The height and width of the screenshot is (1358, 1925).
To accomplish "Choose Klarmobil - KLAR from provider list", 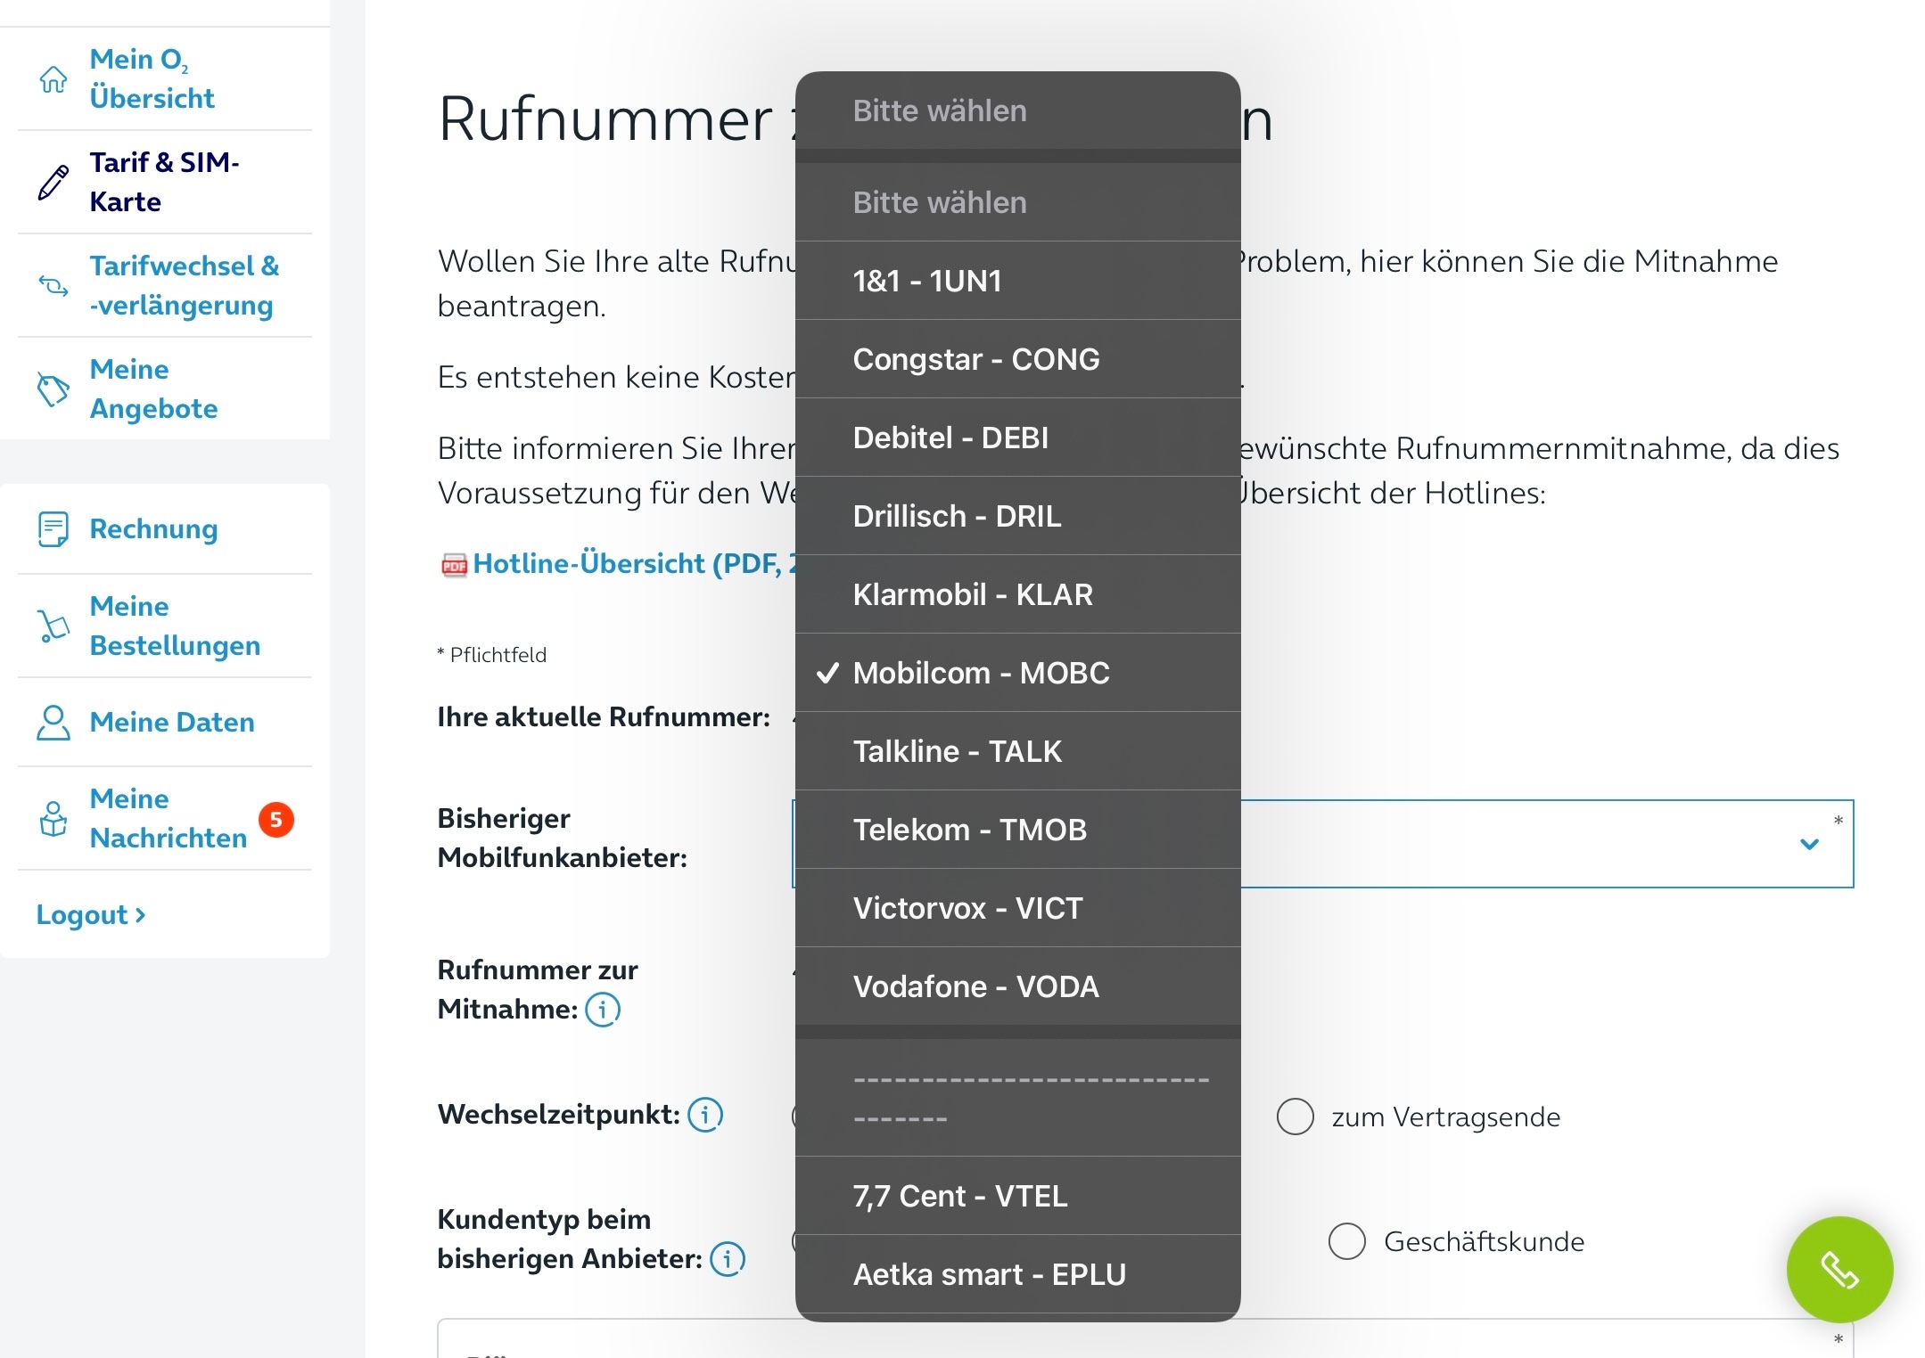I will [x=1018, y=594].
